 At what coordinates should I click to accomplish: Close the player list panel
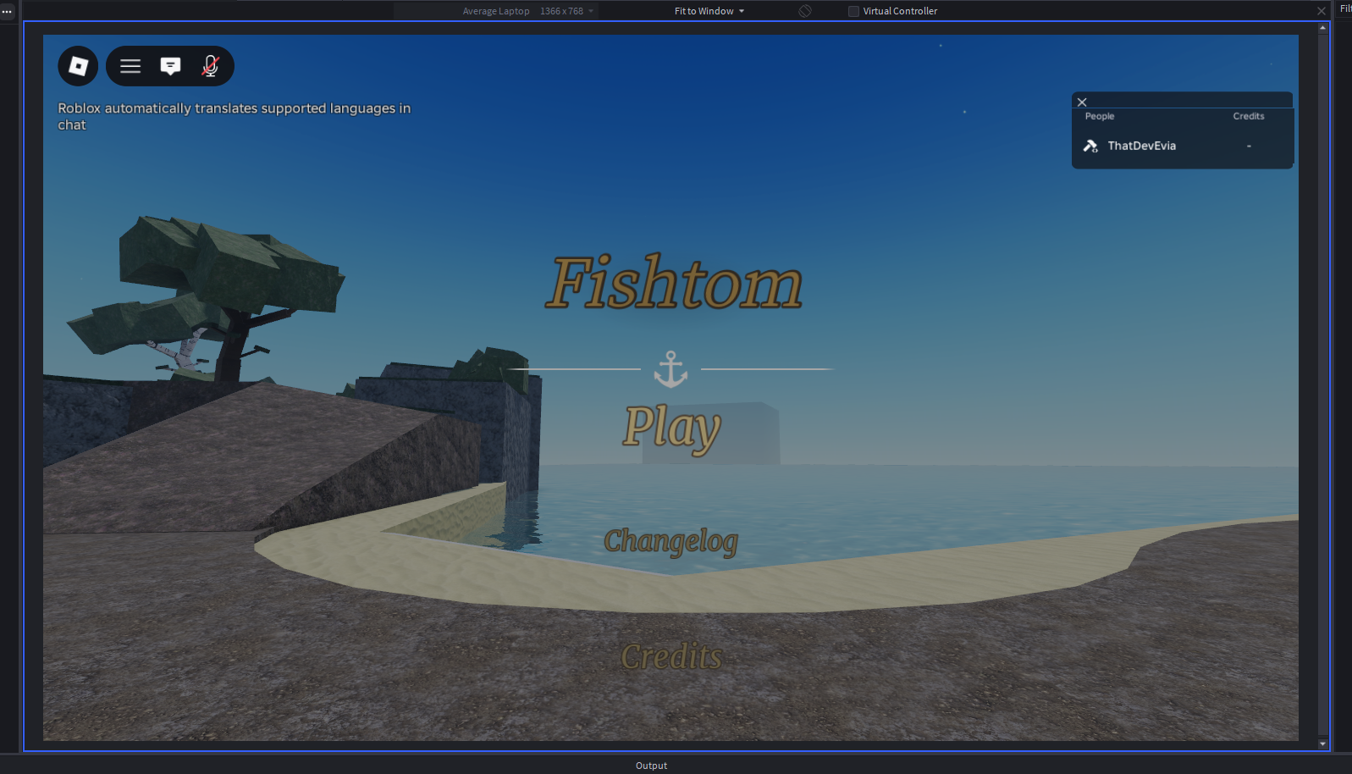click(1082, 102)
